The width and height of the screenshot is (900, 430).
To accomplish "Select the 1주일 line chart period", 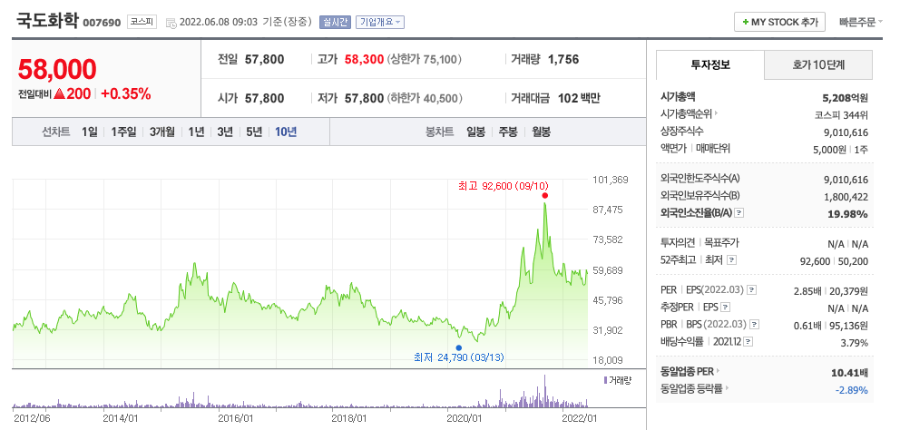I will [123, 132].
